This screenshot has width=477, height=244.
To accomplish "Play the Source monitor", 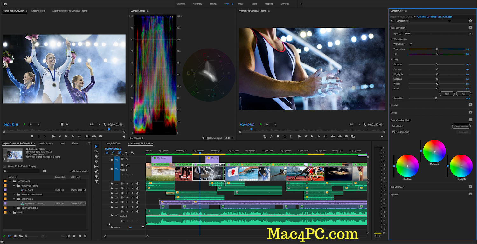I will click(66, 136).
